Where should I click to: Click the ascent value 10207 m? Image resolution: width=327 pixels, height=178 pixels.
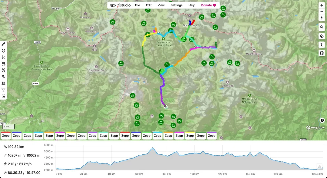pos(15,155)
